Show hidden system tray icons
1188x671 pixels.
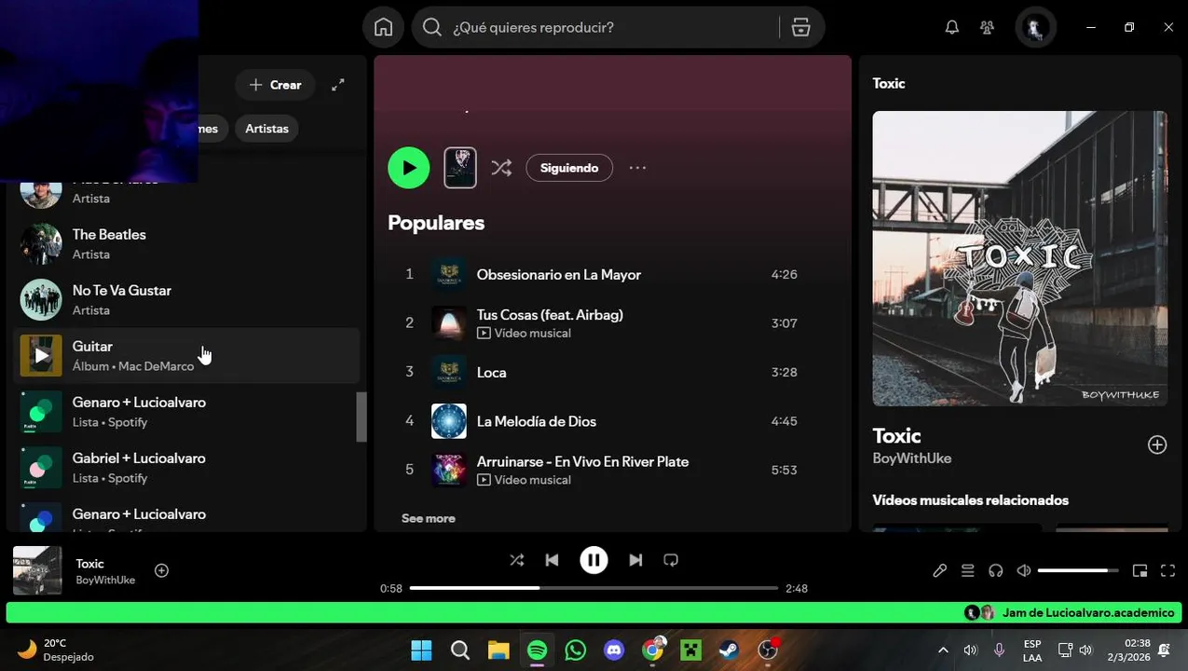(943, 650)
